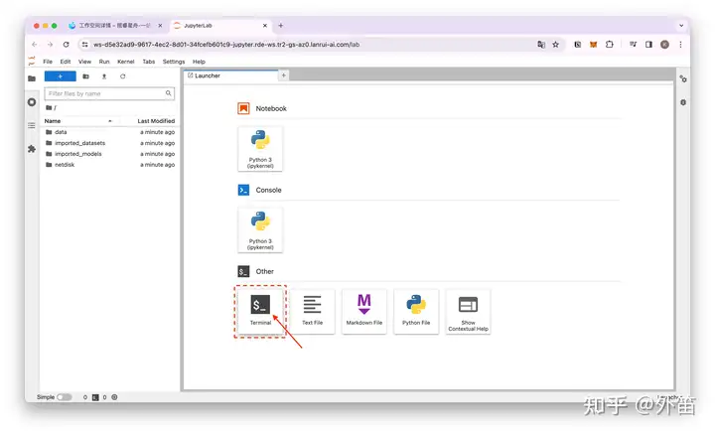The image size is (715, 435).
Task: Open a new browser tab
Action: click(280, 26)
